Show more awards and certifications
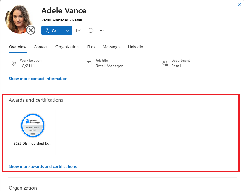Viewport: 244px width, 191px height. click(43, 166)
